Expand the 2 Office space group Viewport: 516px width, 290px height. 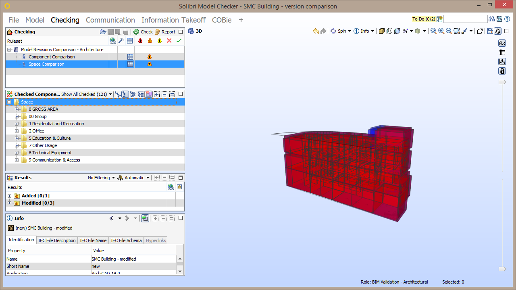click(16, 131)
